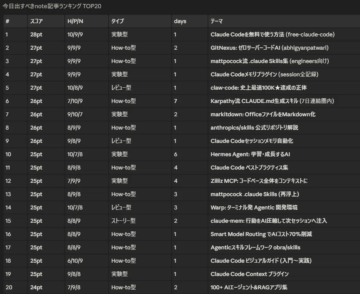Select Claude Codeを無料で使う方法 theme cell
The image size is (360, 294).
(x=284, y=35)
